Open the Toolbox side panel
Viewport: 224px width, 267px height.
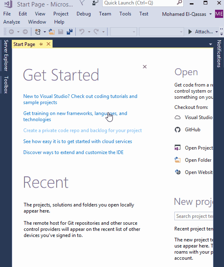[6, 85]
